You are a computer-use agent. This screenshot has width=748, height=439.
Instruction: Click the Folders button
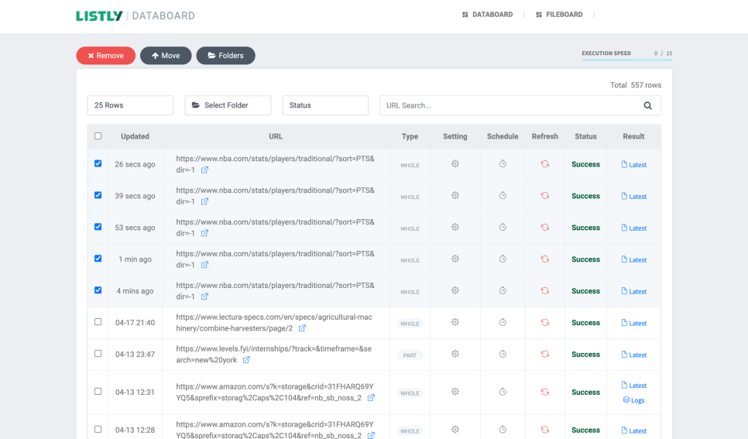(x=225, y=55)
